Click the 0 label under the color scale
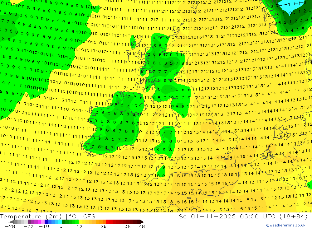Screen dimensions: 312x228 coord(61,226)
